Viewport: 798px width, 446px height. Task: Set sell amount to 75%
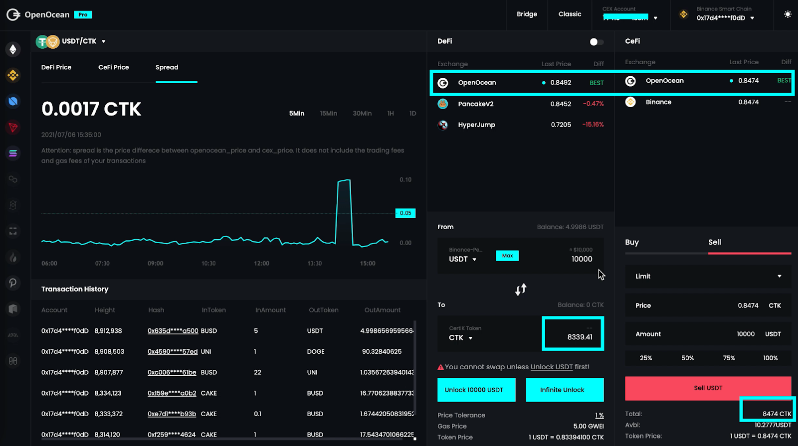click(729, 358)
